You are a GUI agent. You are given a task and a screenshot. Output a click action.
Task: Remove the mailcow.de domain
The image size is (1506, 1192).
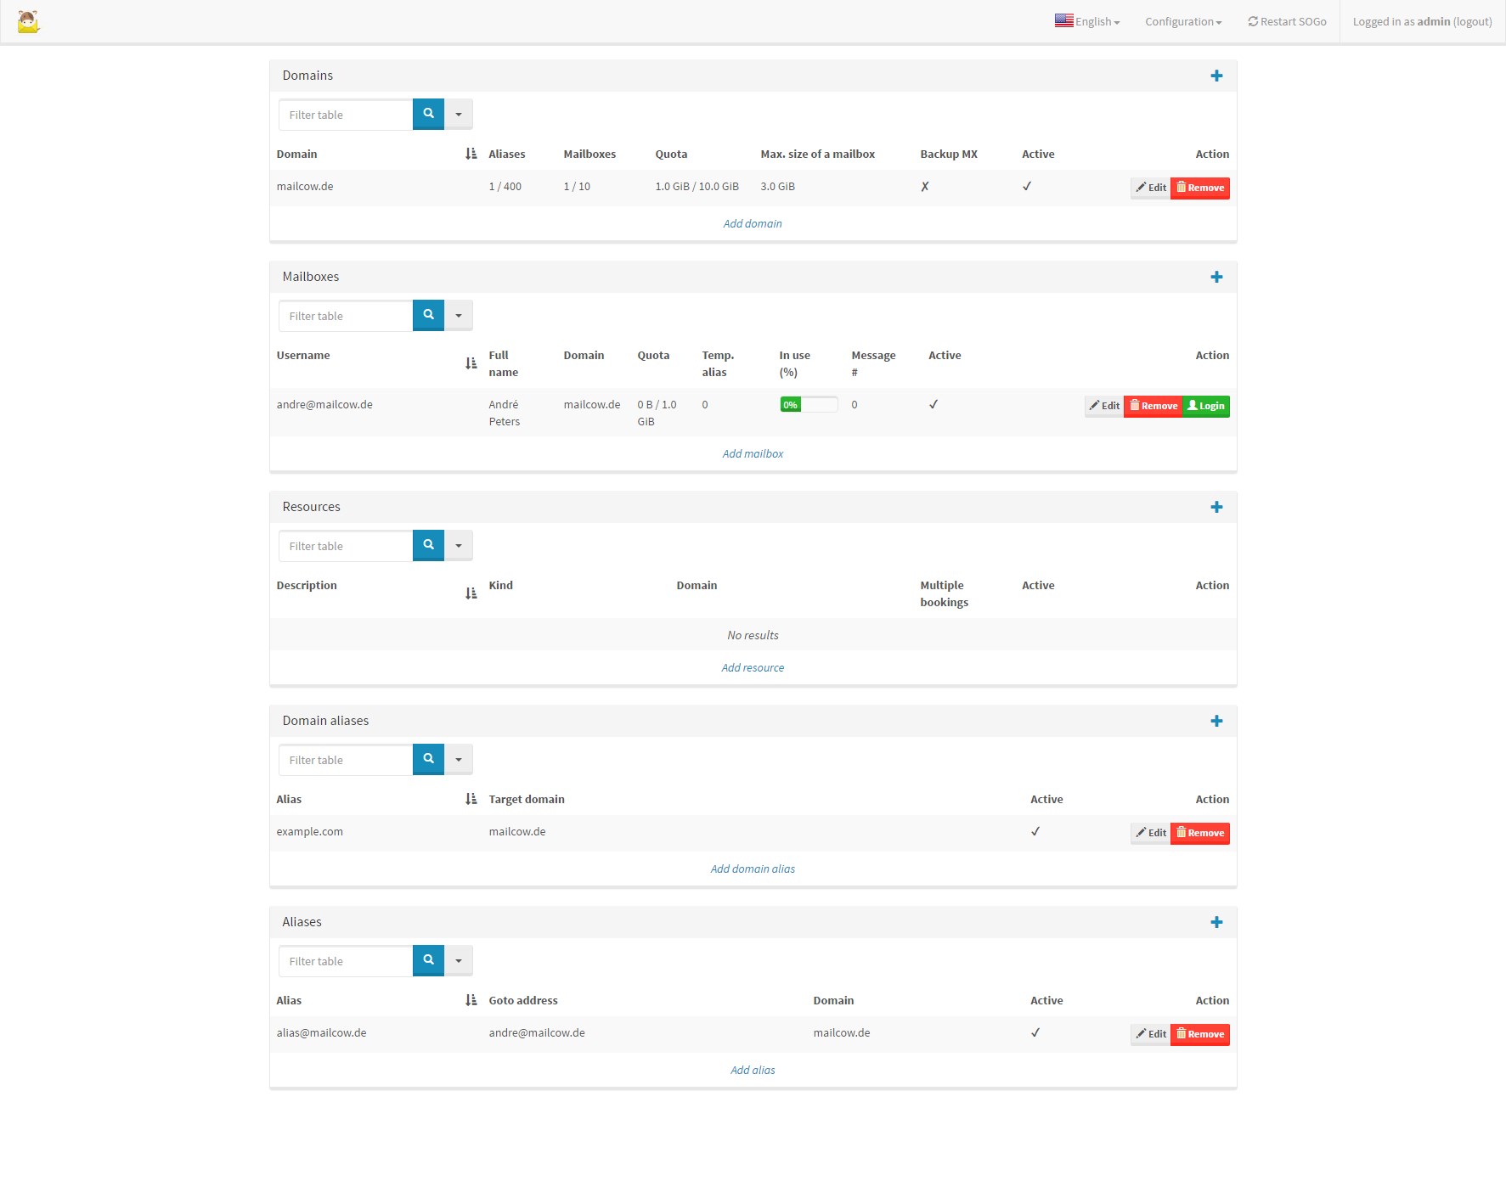(x=1199, y=188)
